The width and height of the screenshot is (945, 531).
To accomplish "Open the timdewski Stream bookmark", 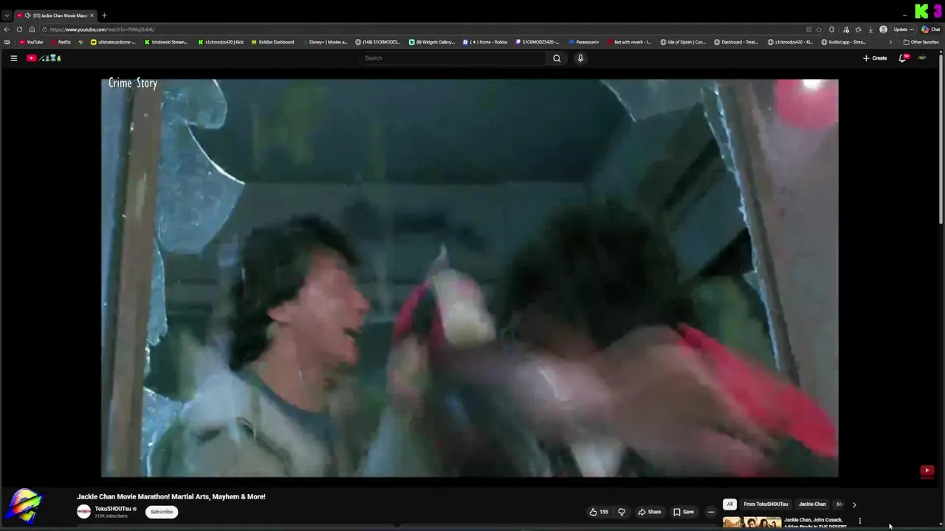I will coord(166,42).
